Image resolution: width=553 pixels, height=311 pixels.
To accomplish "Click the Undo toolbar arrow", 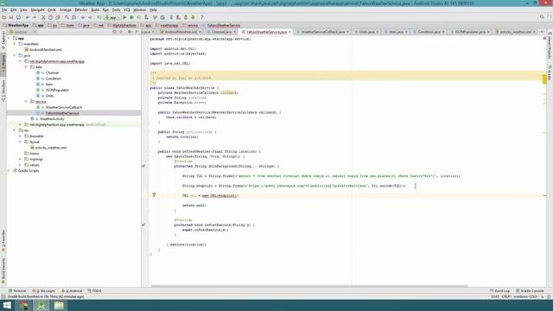I will (27, 17).
